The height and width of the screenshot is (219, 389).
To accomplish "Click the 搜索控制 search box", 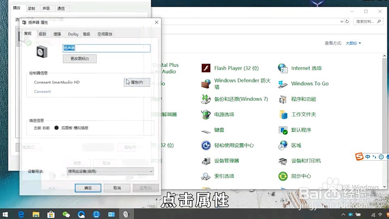I will click(x=368, y=21).
